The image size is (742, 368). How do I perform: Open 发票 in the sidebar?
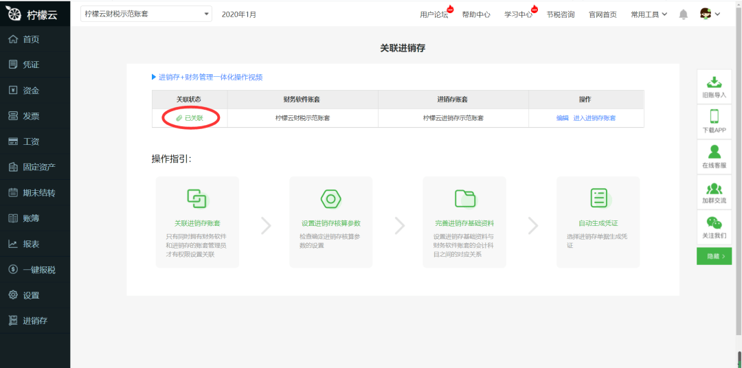[35, 116]
